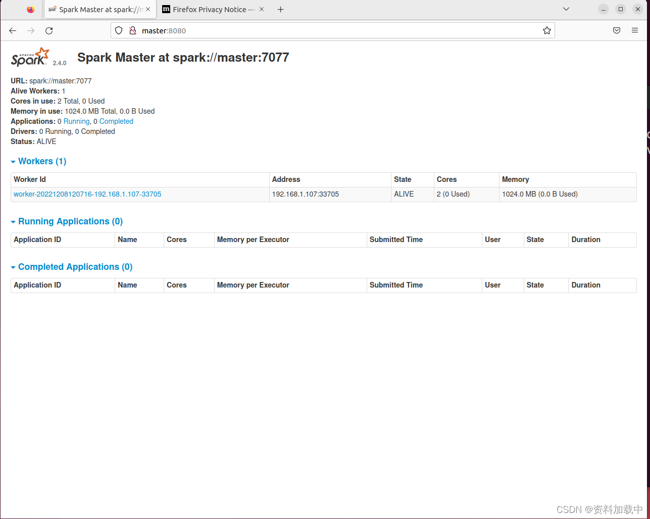Click the browser forward arrow
Viewport: 650px width, 519px height.
point(31,31)
